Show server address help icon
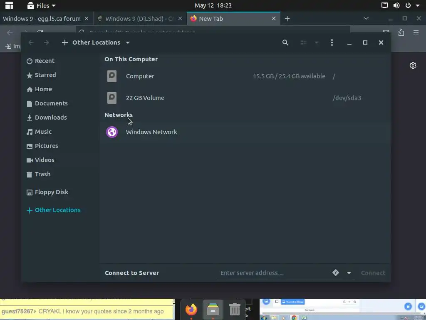The width and height of the screenshot is (426, 320). [336, 272]
